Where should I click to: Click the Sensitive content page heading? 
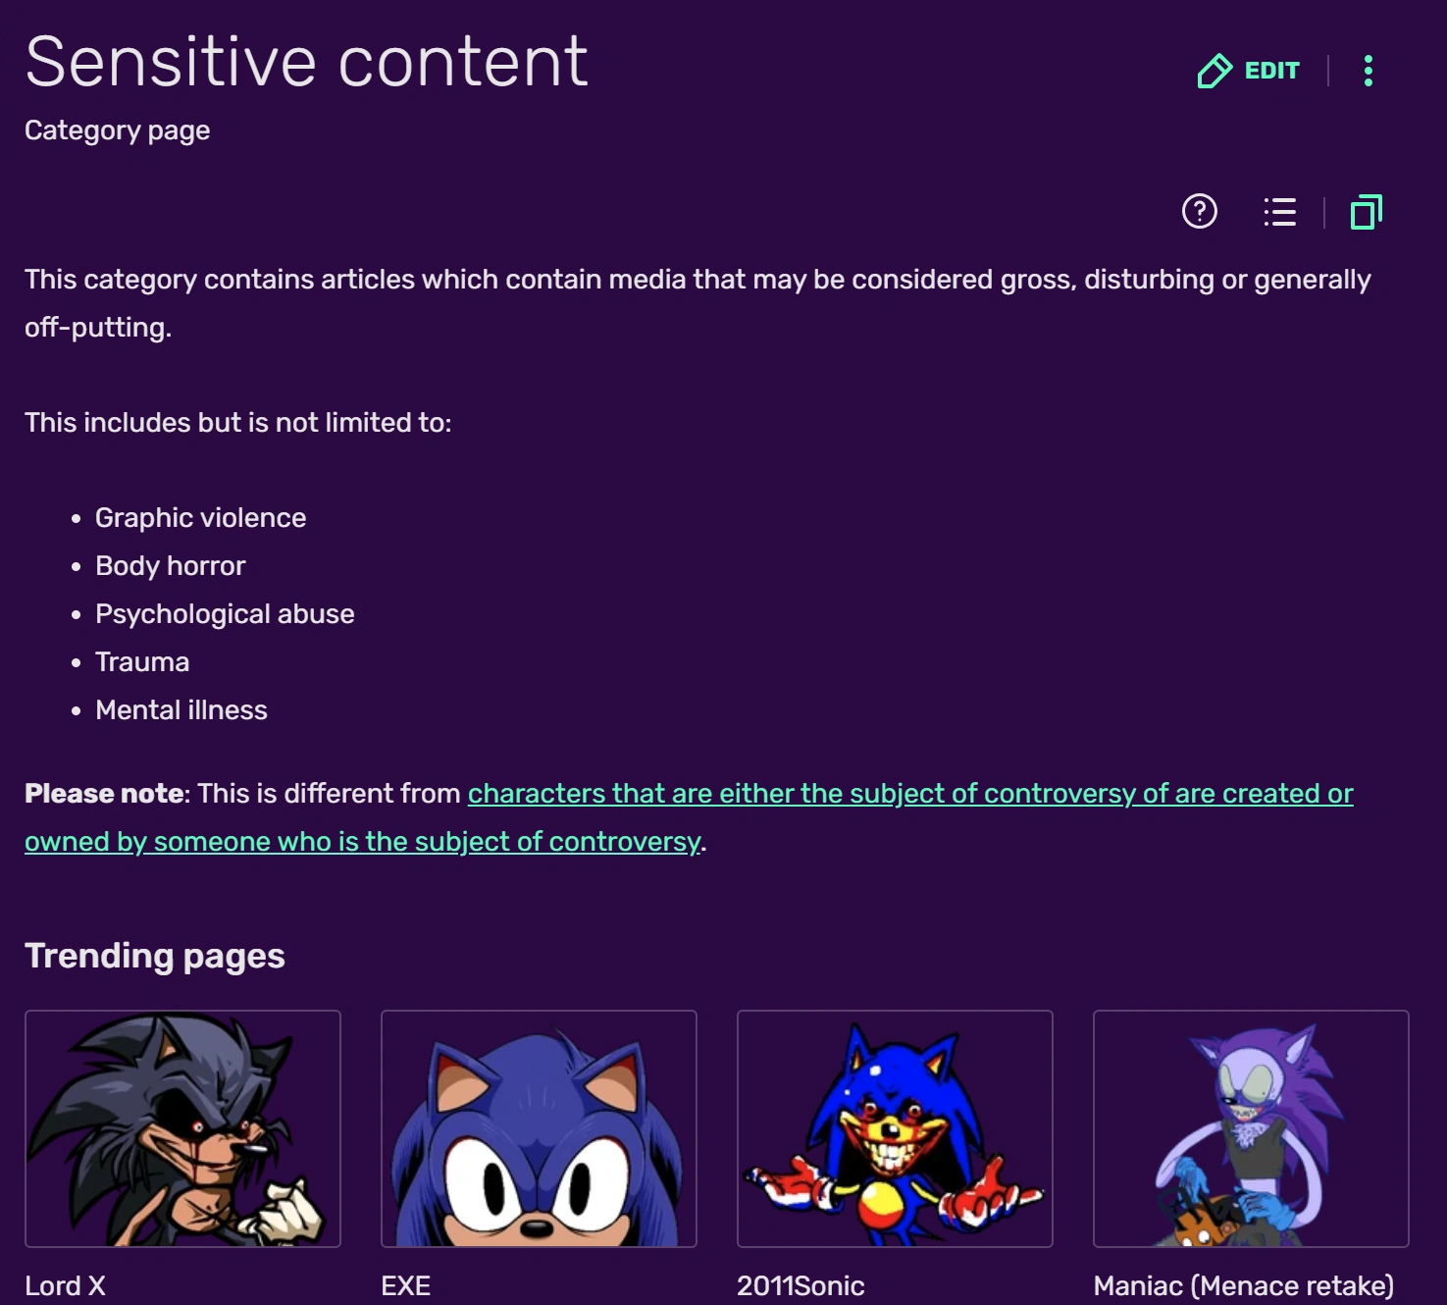pos(306,62)
